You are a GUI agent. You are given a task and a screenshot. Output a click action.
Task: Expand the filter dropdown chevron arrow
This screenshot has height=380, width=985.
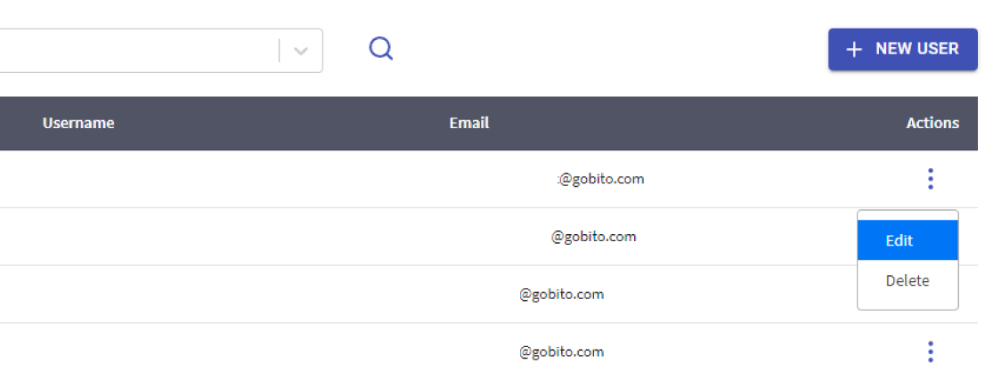(x=302, y=51)
